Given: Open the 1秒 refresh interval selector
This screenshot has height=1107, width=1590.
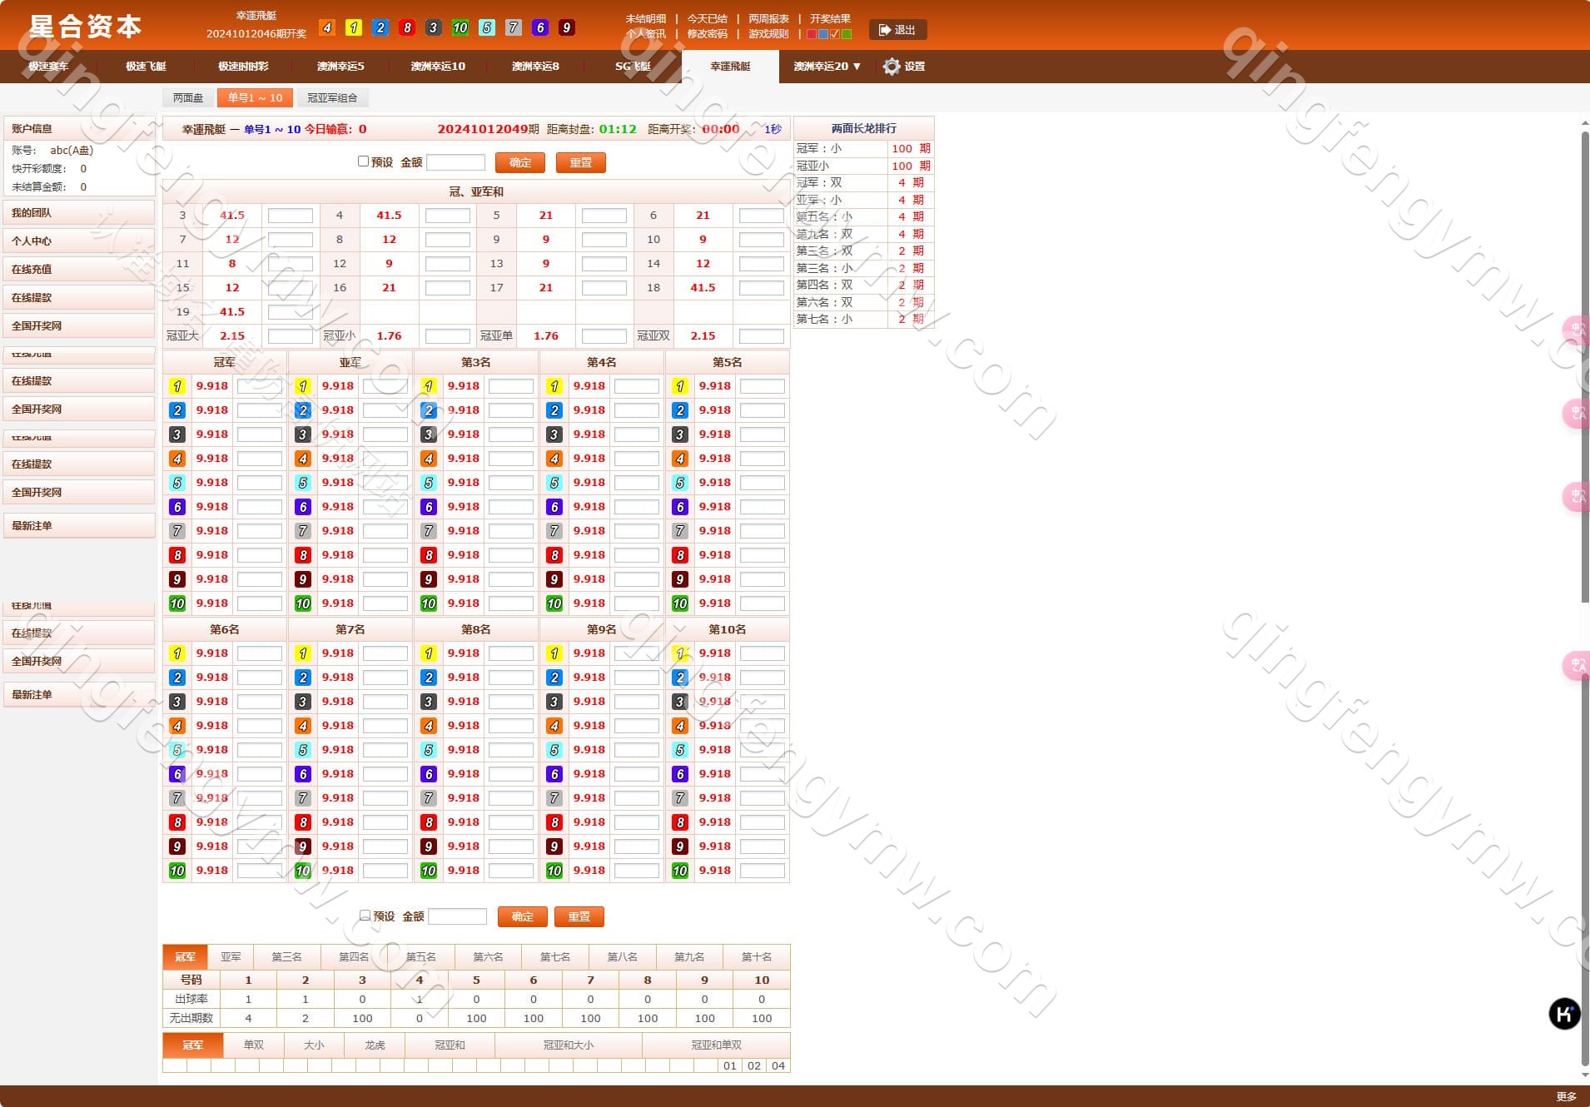Looking at the screenshot, I should [773, 129].
